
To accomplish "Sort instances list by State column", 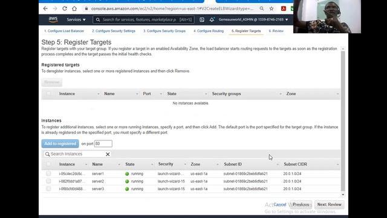I will (139, 164).
